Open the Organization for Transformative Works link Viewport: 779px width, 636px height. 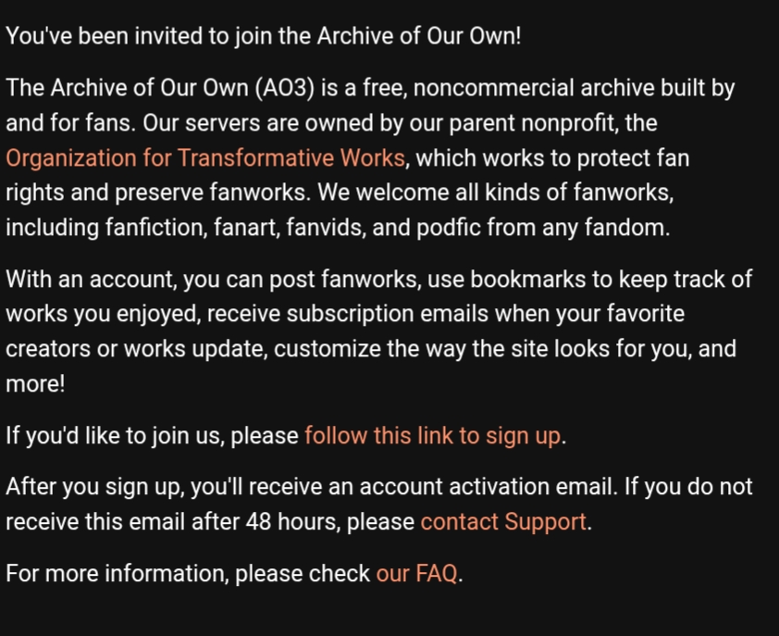click(205, 157)
